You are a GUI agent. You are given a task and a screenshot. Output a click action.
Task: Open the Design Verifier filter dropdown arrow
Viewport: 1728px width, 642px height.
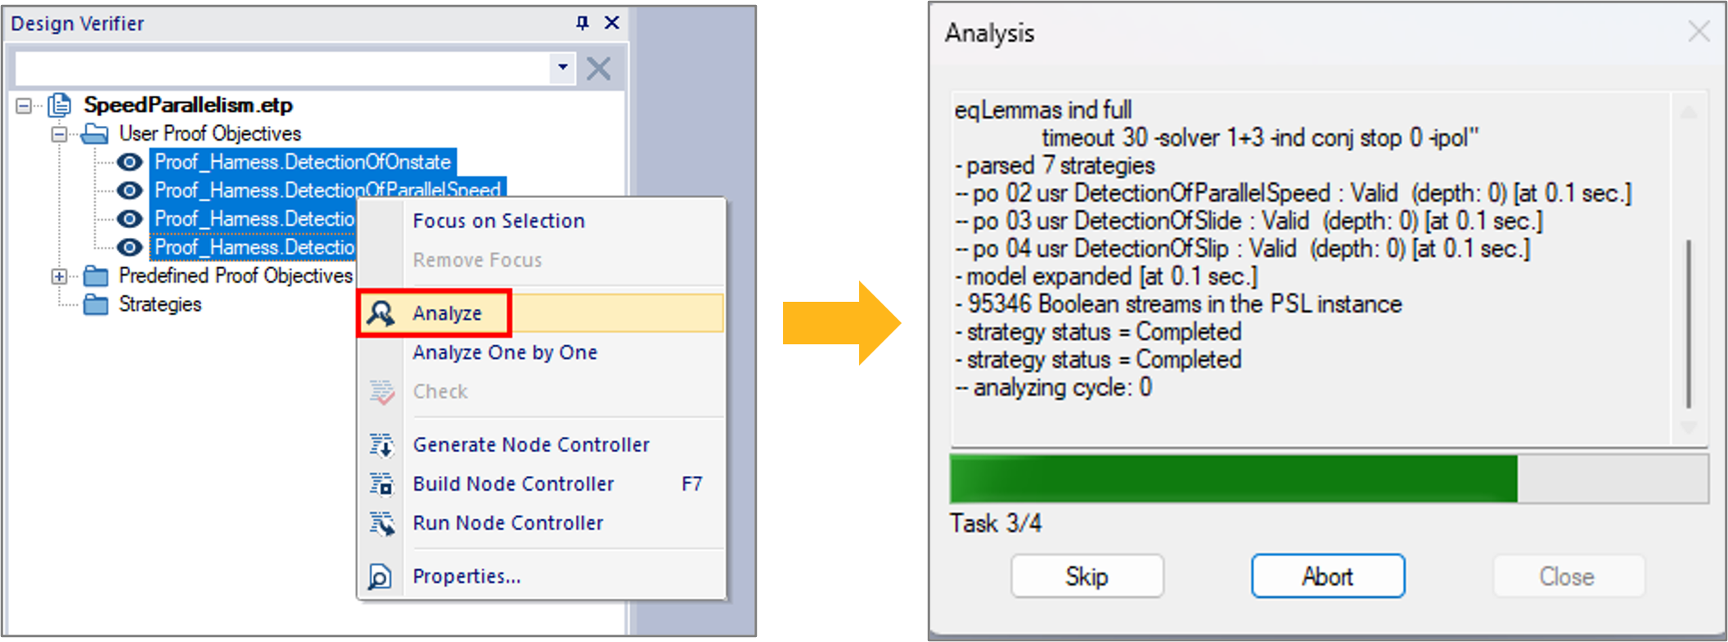coord(563,67)
